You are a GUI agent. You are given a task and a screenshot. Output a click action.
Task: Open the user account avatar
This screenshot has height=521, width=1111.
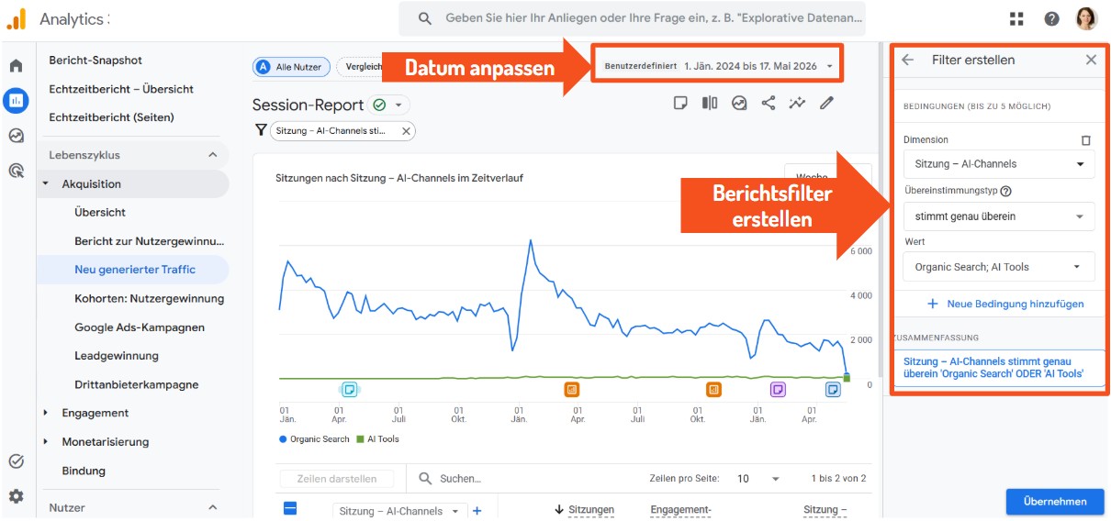coord(1086,18)
